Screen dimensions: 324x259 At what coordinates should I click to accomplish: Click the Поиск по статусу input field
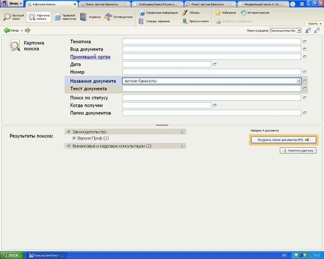pyautogui.click(x=212, y=98)
